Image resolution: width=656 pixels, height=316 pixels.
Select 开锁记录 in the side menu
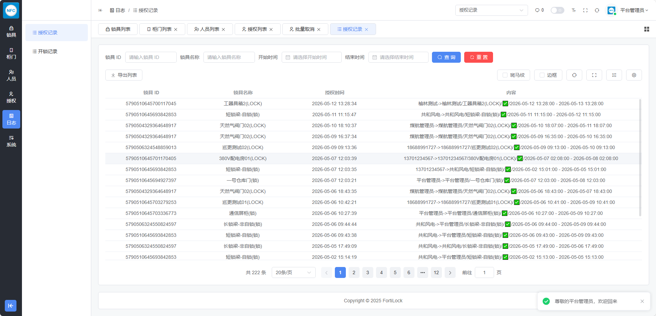(57, 51)
